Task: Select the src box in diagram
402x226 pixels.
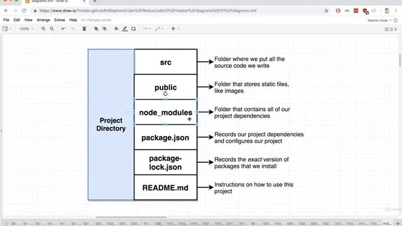Action: [x=166, y=62]
